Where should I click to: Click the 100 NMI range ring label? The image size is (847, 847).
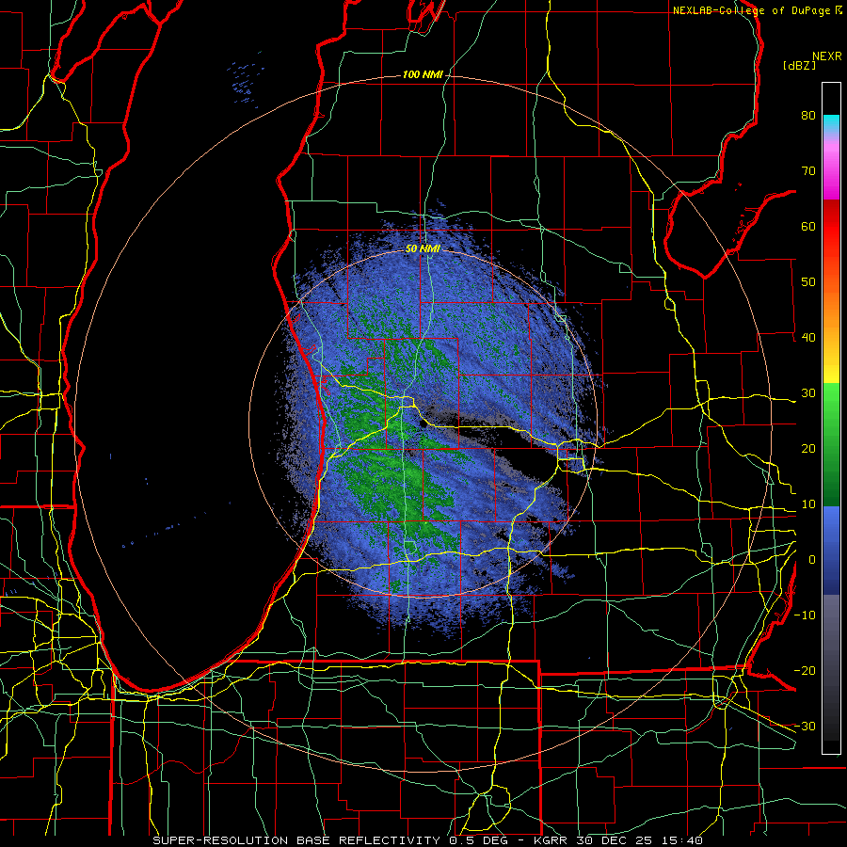[423, 74]
